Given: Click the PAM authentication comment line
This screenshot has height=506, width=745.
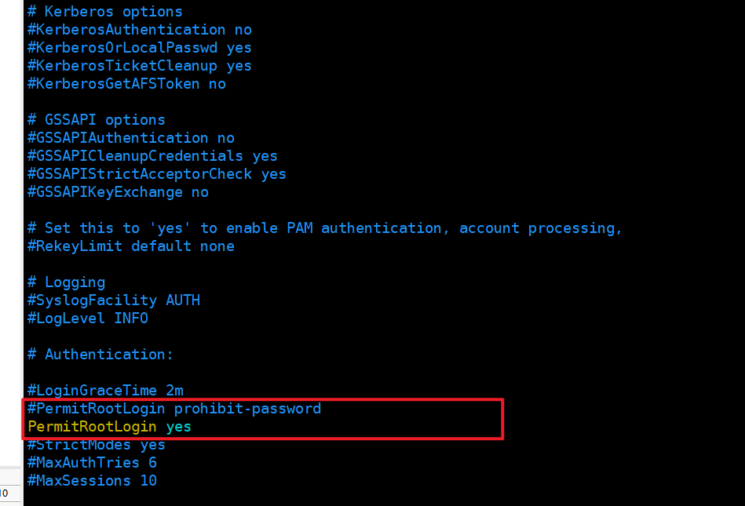Looking at the screenshot, I should click(325, 228).
